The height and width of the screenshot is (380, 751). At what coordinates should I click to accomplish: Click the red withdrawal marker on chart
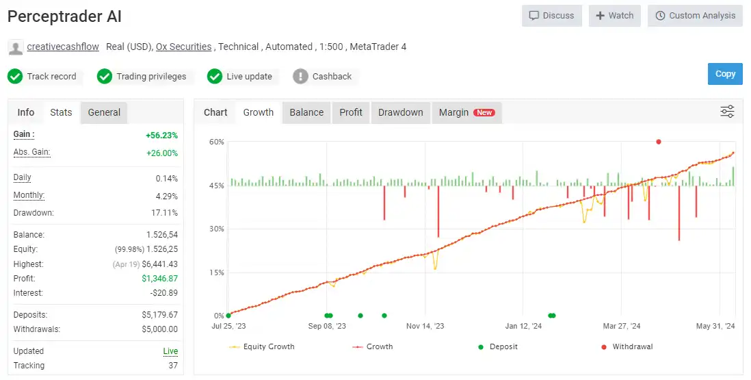click(659, 142)
